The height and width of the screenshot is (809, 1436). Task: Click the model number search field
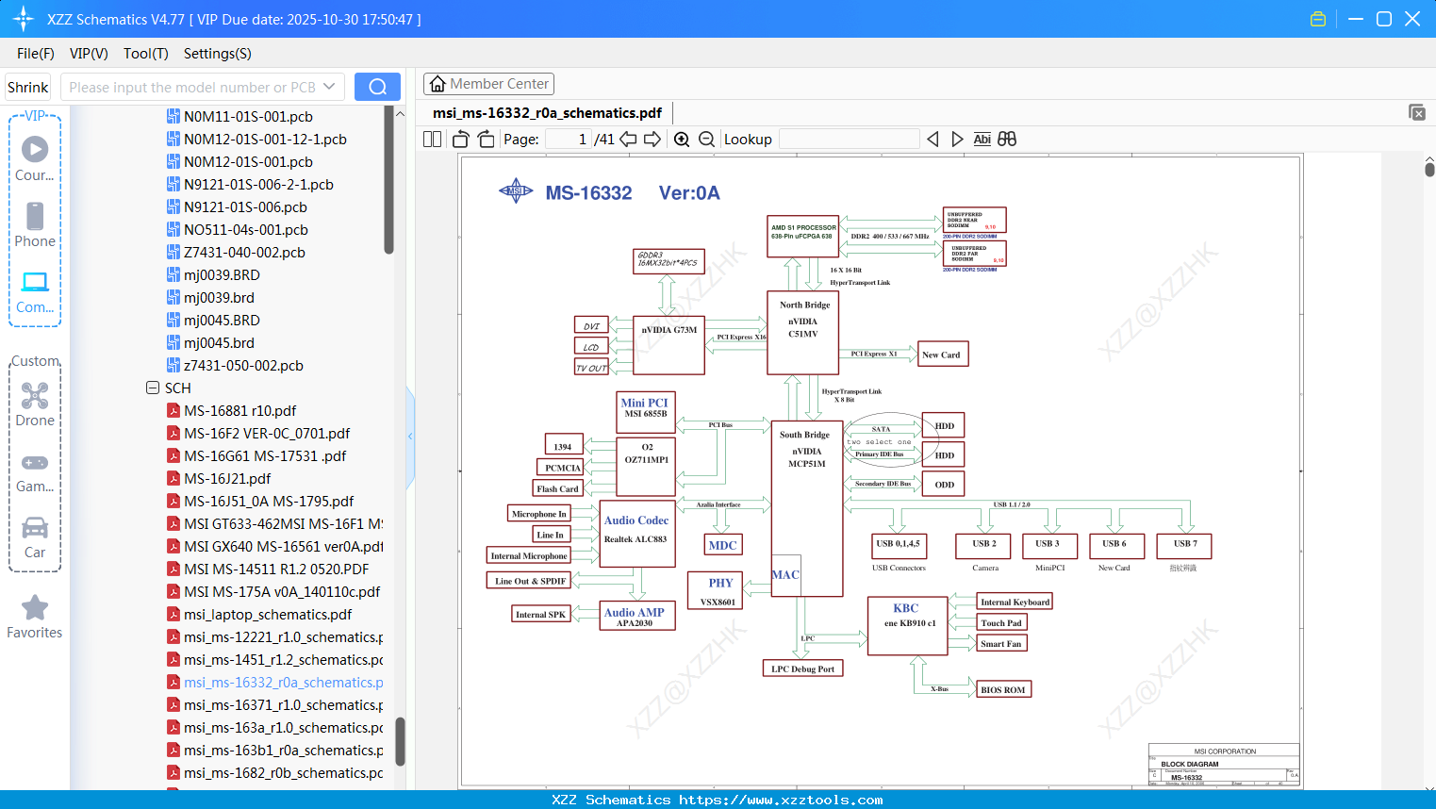pyautogui.click(x=193, y=87)
